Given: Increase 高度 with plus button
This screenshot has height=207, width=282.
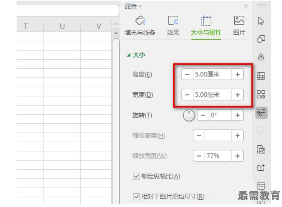Looking at the screenshot, I should point(238,74).
